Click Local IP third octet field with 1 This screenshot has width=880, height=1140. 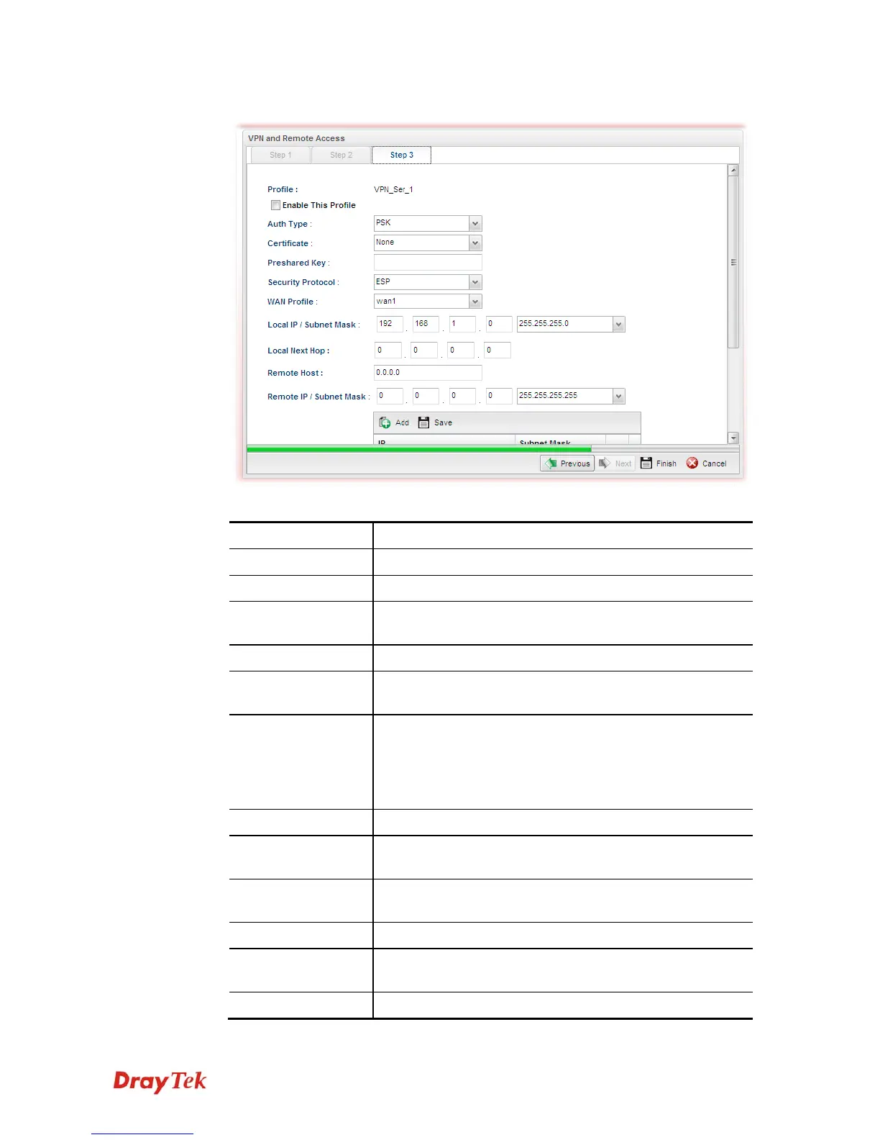(462, 324)
